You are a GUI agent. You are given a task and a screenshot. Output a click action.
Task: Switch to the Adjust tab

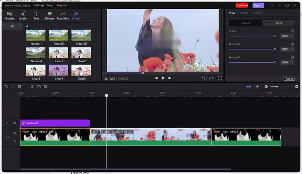[244, 13]
